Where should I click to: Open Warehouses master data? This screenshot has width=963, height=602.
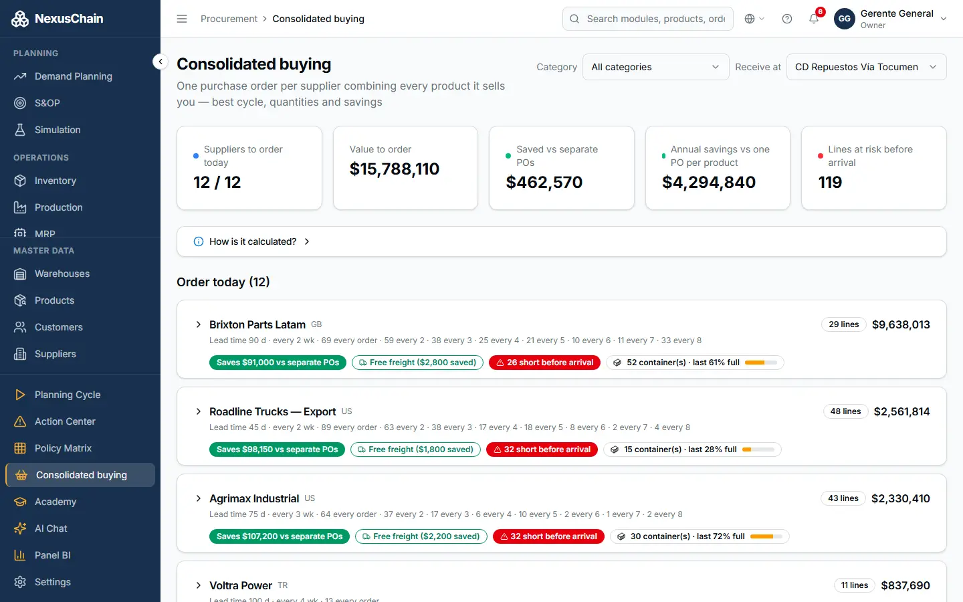[x=80, y=274]
